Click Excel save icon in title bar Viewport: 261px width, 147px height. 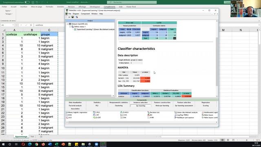point(33,2)
